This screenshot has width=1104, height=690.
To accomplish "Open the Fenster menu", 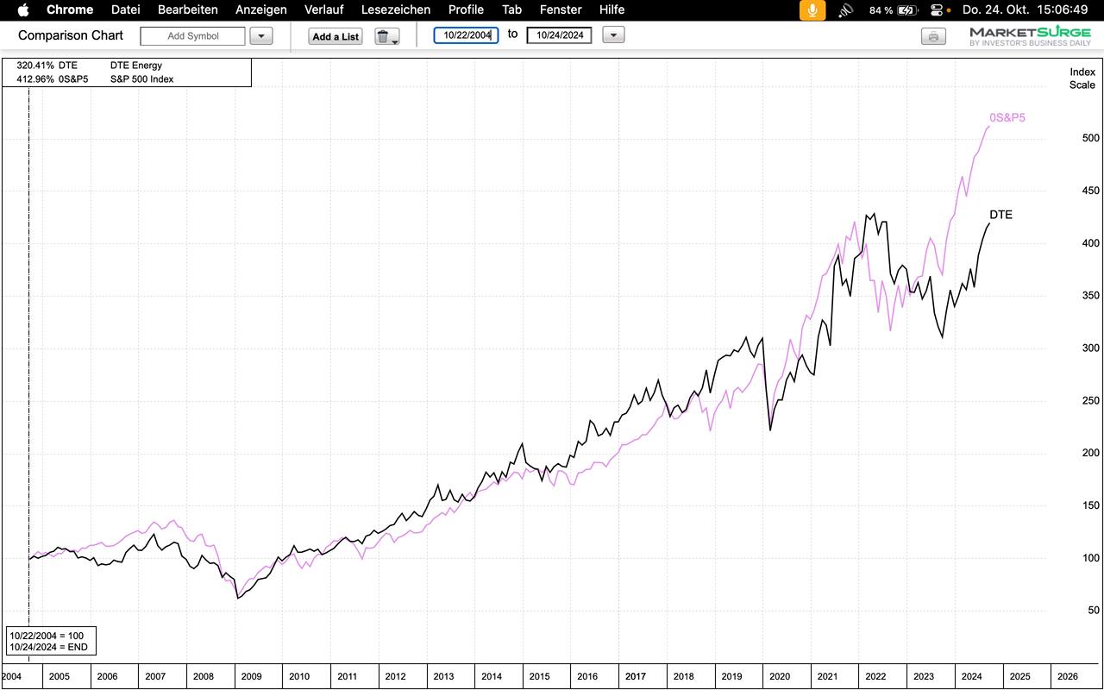I will [561, 9].
